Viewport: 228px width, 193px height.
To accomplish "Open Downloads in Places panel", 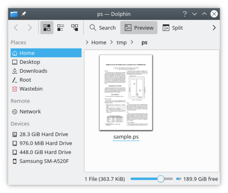I will coord(33,71).
